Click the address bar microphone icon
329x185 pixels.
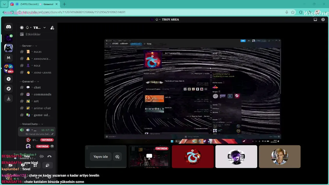(287, 12)
